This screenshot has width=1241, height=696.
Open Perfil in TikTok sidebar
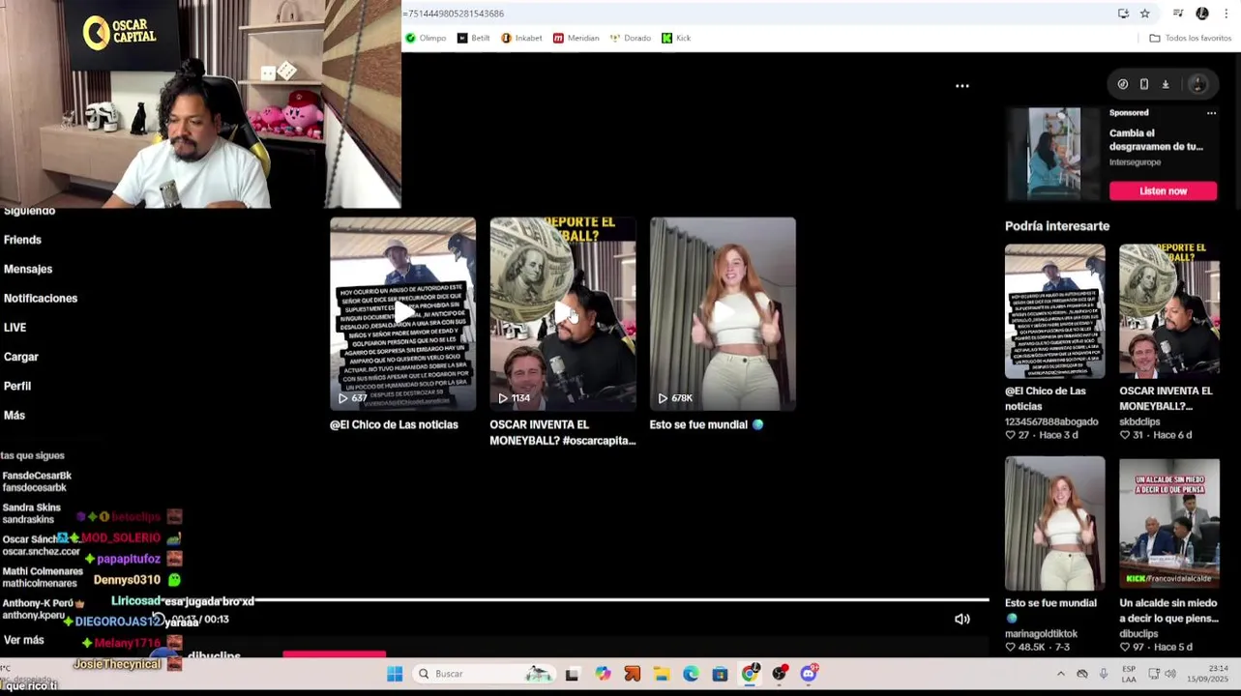17,386
